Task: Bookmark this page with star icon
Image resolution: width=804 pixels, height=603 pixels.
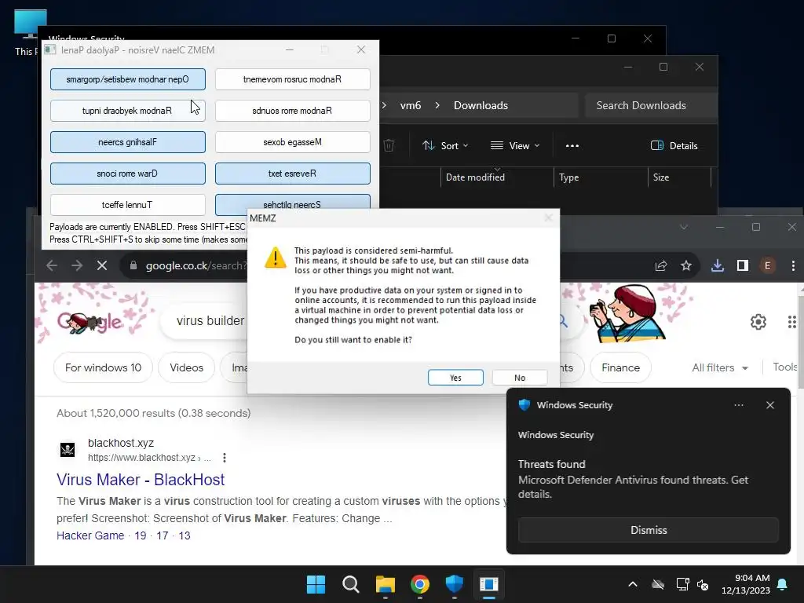Action: coord(686,265)
